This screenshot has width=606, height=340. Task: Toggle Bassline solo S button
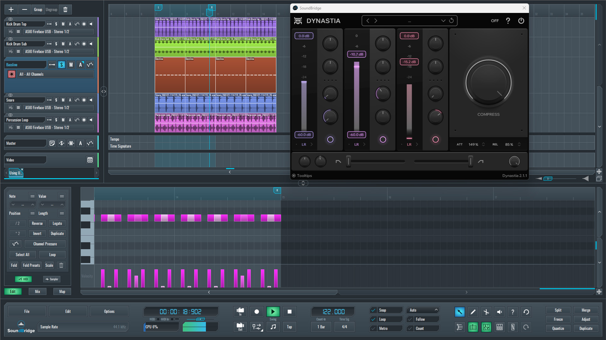point(62,65)
